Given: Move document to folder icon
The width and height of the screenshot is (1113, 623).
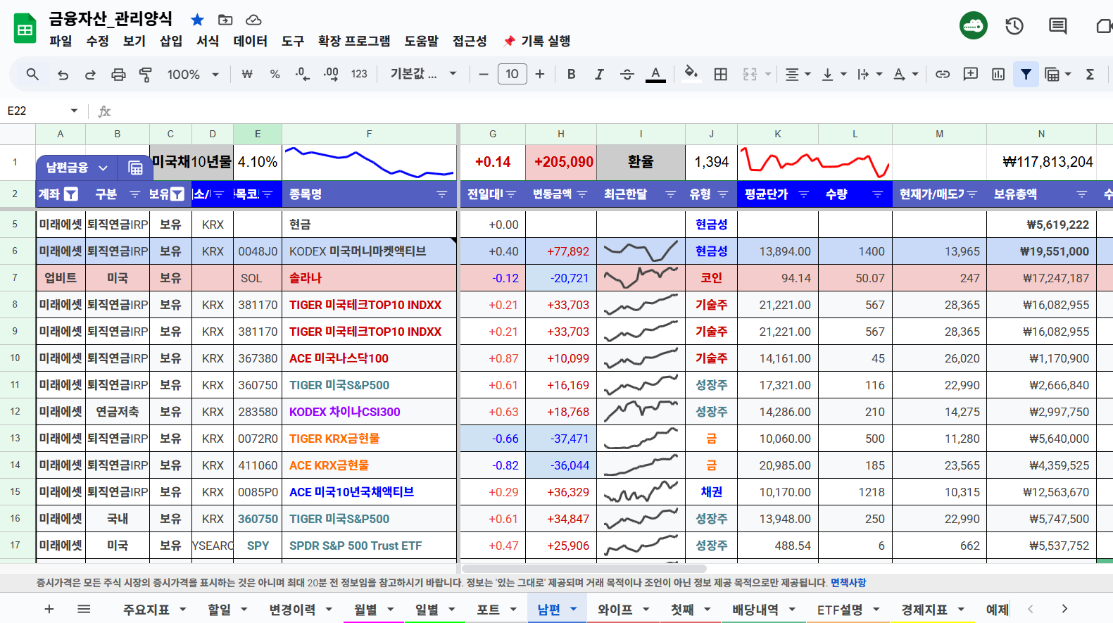Looking at the screenshot, I should [x=225, y=20].
